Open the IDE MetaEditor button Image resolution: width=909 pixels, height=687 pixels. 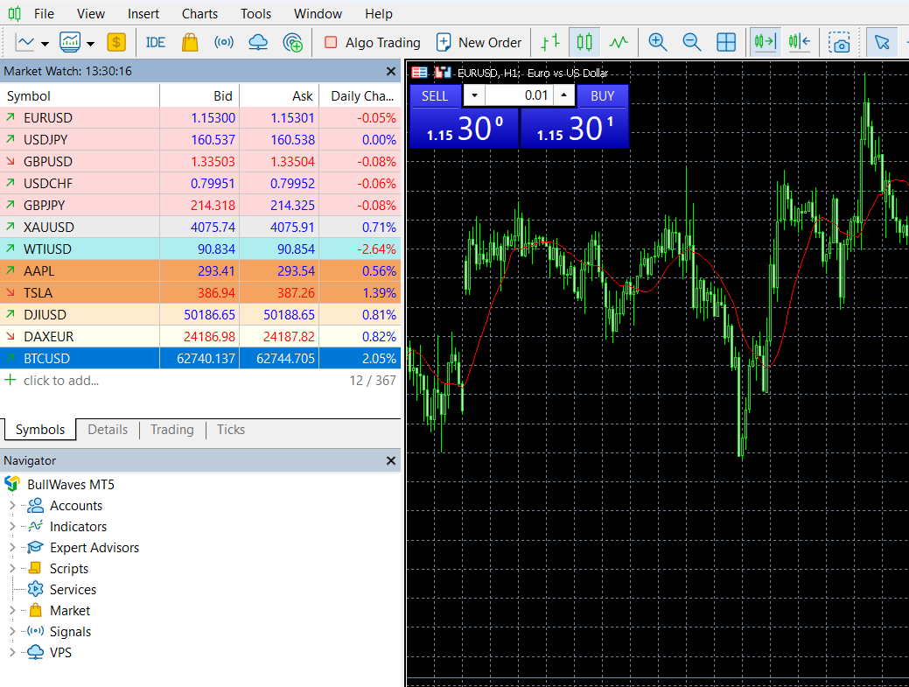pyautogui.click(x=156, y=42)
